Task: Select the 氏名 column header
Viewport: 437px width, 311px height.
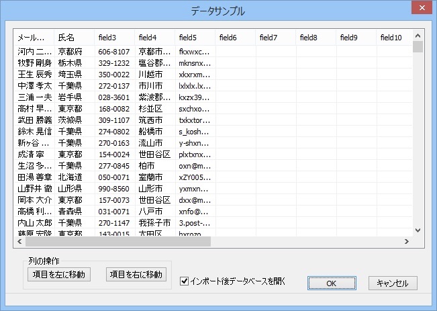Action: point(74,38)
